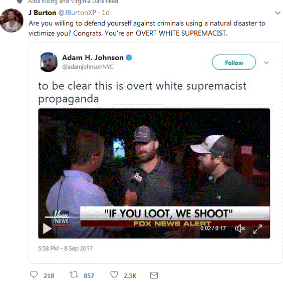Open the chevron menu on J Burton's tweet
Viewport: 283px width, 283px height.
[x=277, y=13]
